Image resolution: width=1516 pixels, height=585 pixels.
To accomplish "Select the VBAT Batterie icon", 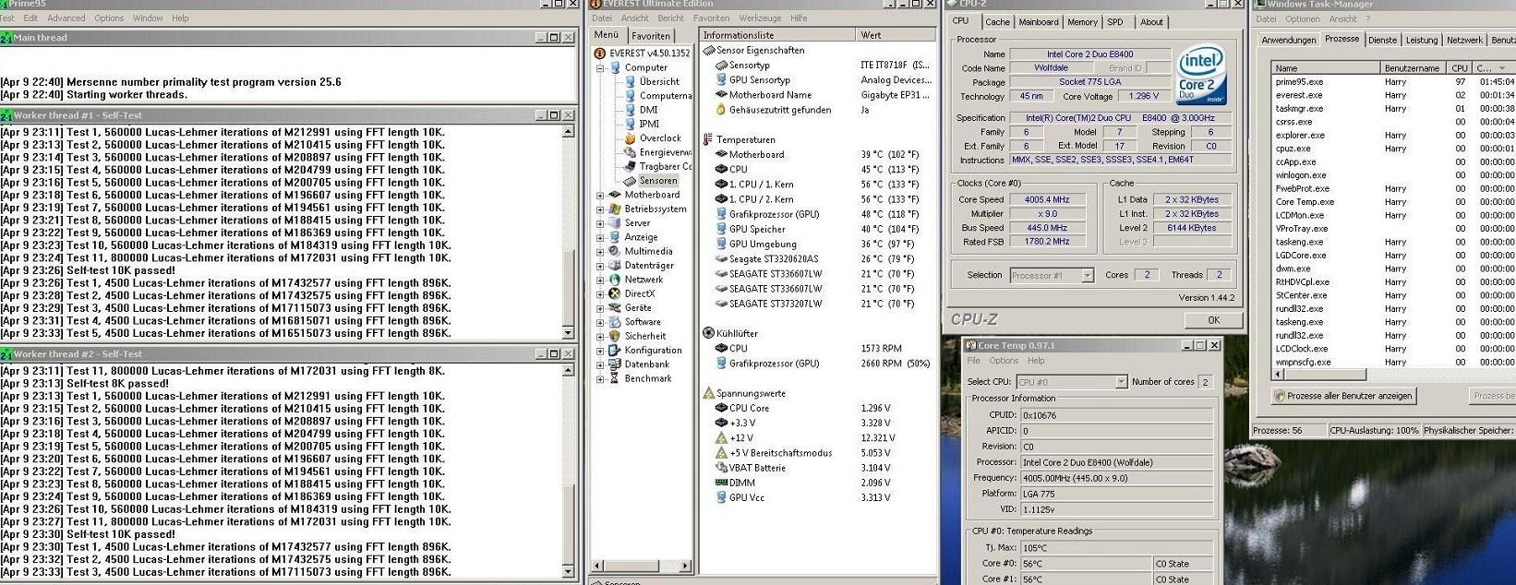I will click(x=721, y=468).
